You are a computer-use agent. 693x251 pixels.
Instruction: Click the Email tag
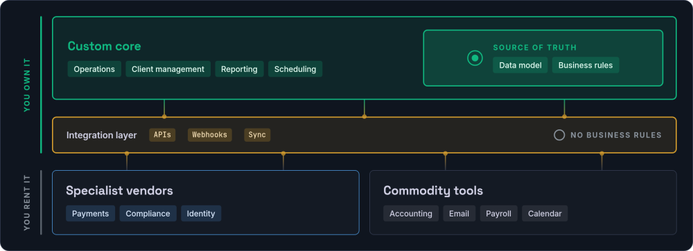pos(459,213)
